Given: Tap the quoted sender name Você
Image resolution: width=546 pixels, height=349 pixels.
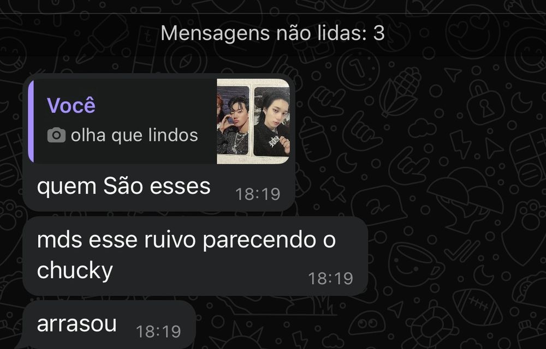Looking at the screenshot, I should [x=71, y=105].
